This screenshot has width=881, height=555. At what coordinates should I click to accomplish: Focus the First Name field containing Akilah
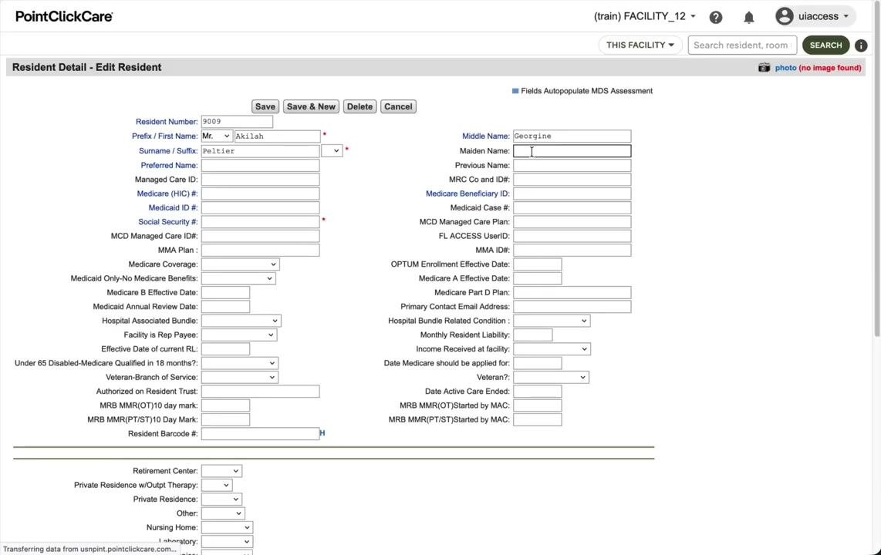coord(278,136)
